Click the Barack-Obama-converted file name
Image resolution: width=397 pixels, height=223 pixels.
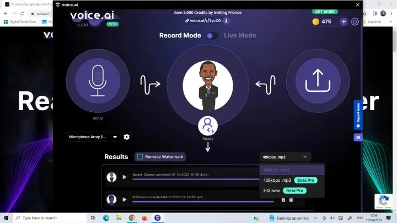click(x=171, y=175)
